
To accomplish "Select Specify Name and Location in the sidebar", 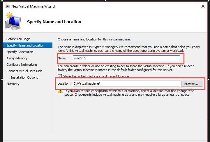I will 25,45.
